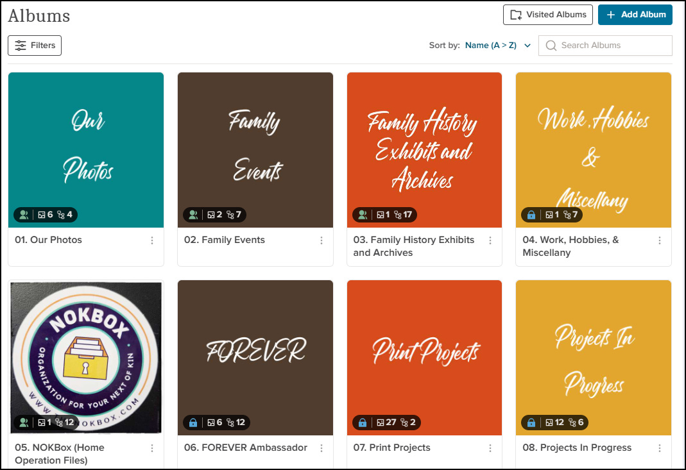686x470 pixels.
Task: Open the Work, Hobbies & Miscellany thumbnail
Action: point(593,150)
